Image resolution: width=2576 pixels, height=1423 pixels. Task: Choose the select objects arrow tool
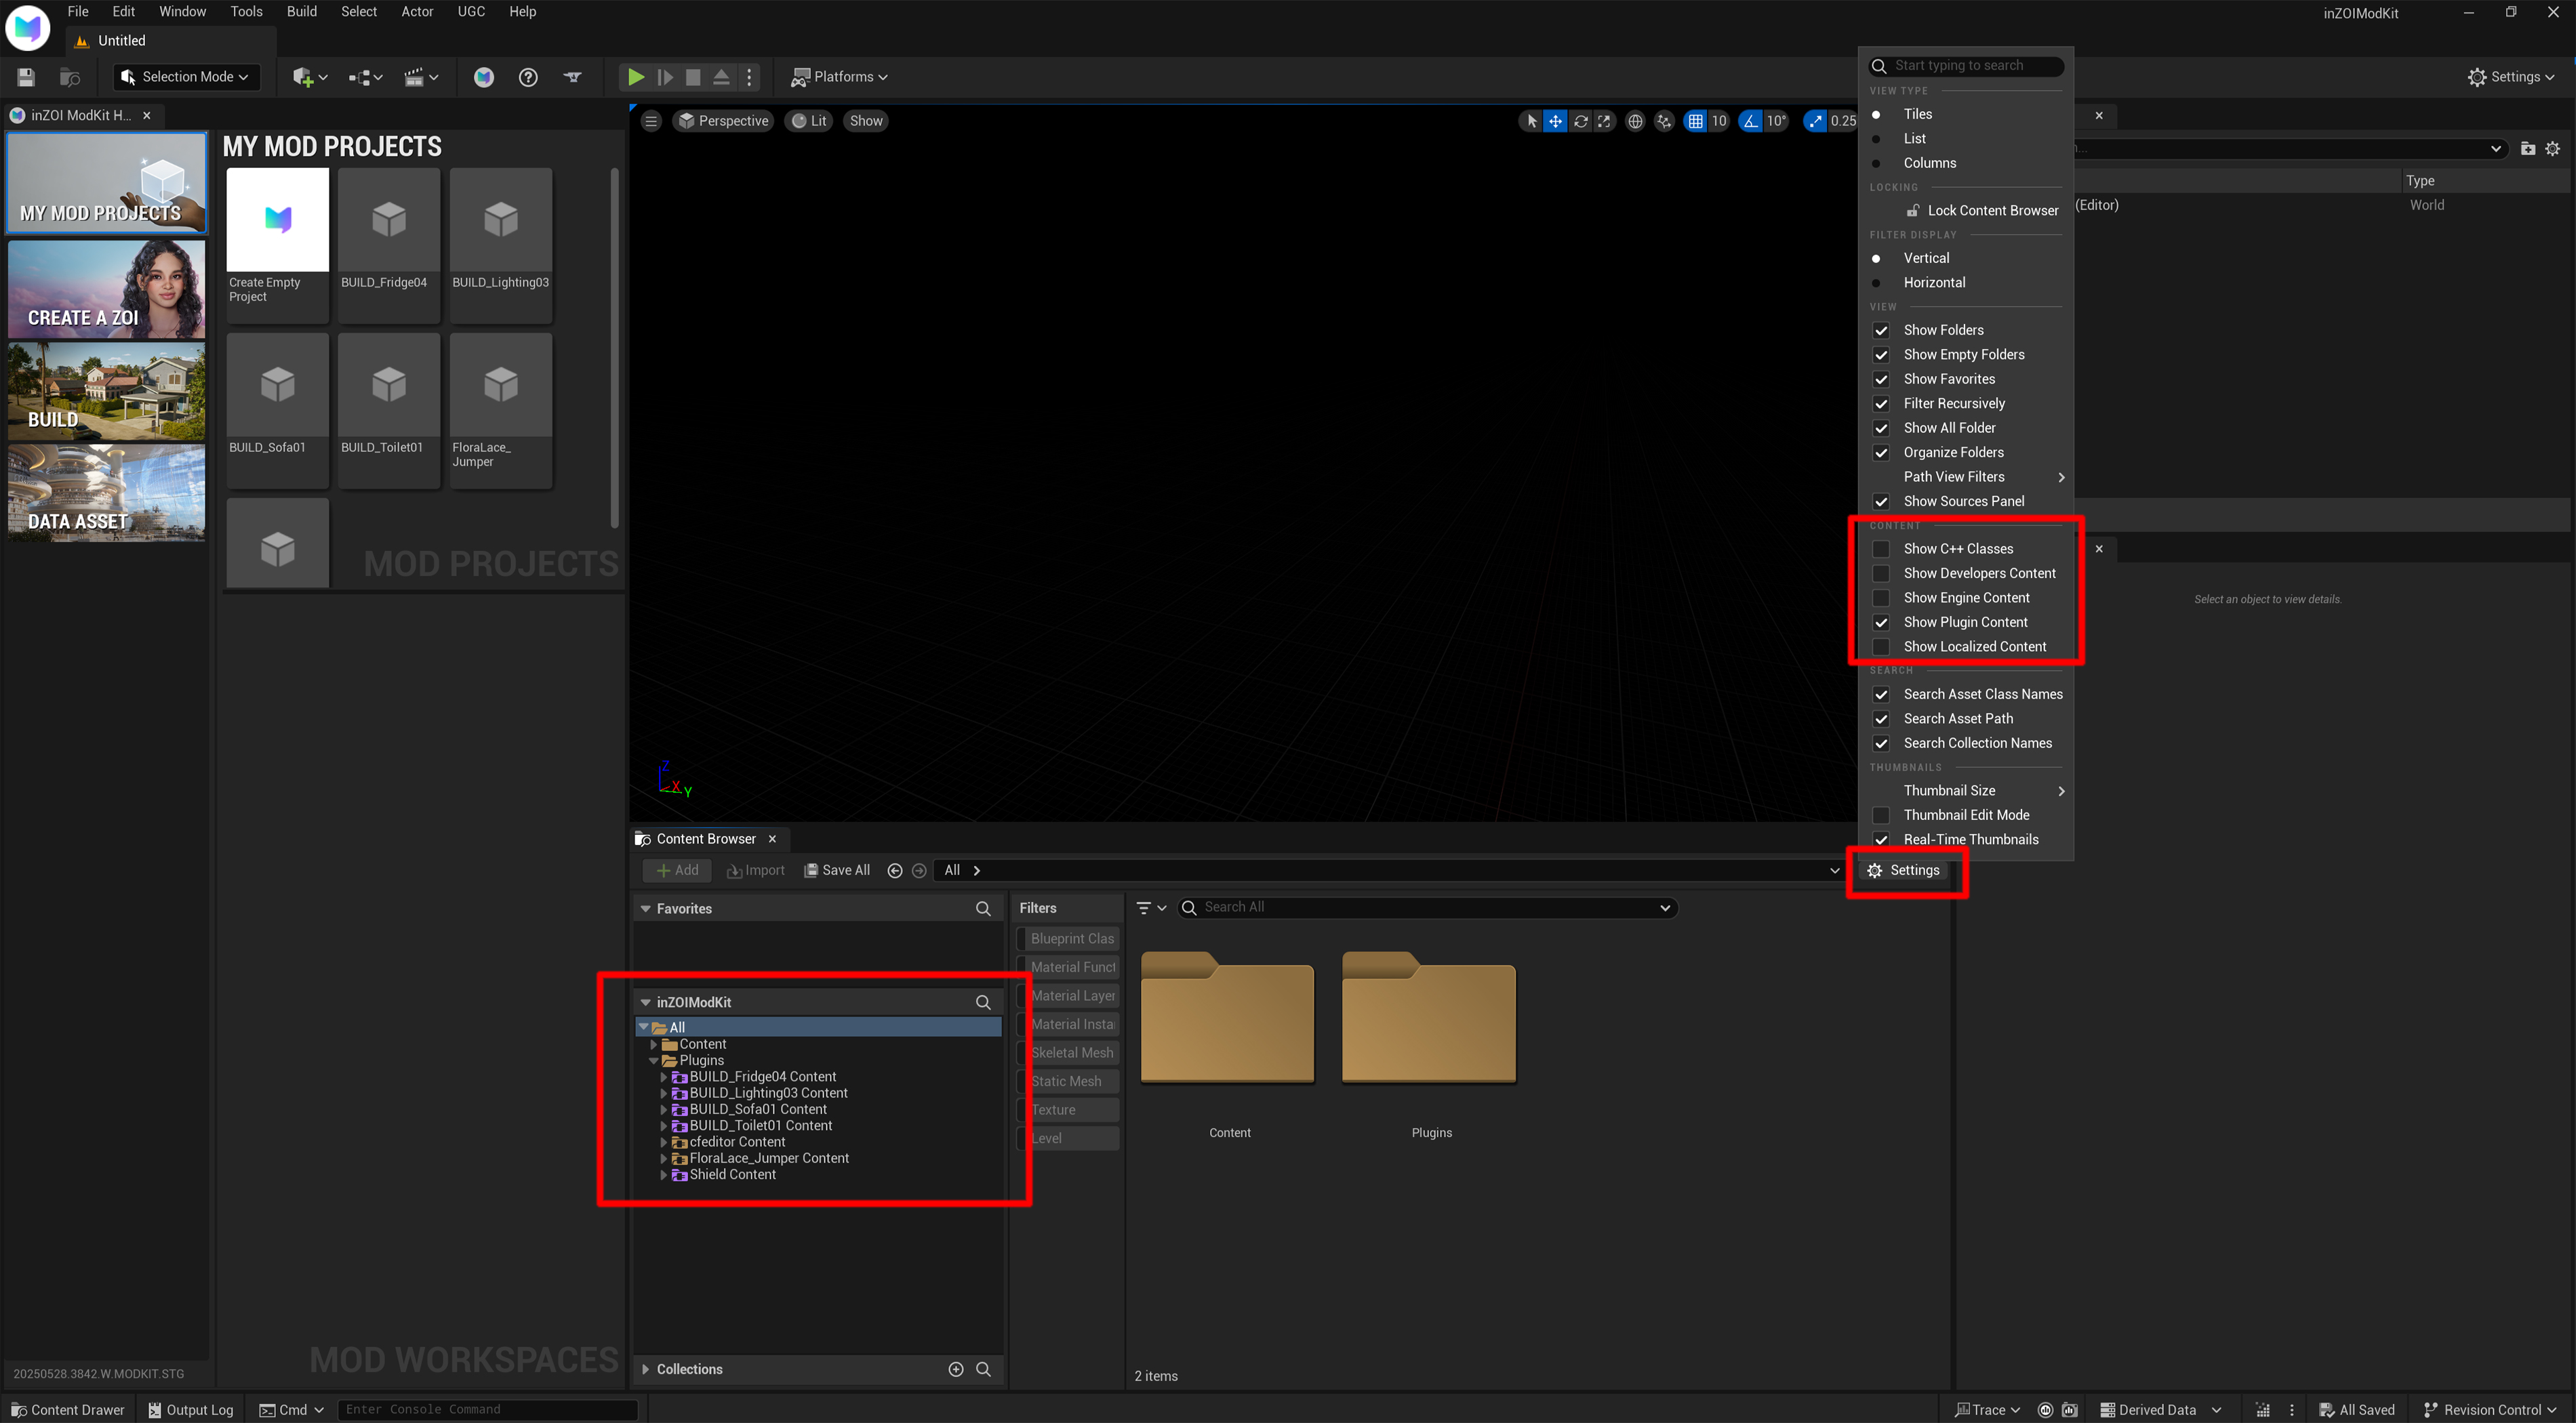[x=1531, y=121]
